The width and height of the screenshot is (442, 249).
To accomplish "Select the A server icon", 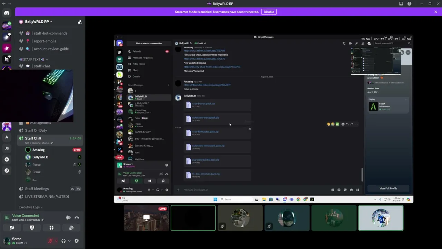I will (x=7, y=137).
